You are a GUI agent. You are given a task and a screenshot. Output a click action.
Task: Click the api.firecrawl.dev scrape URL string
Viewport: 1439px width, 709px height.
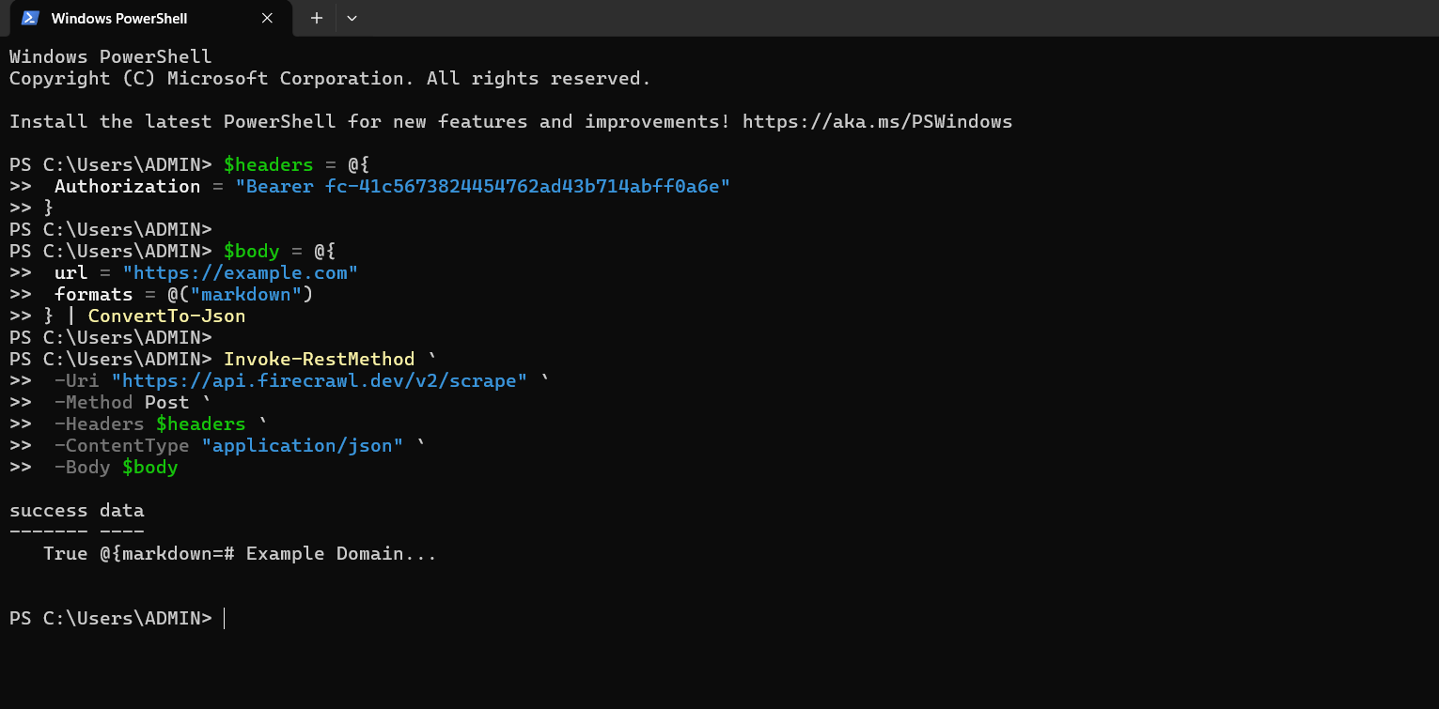(319, 380)
